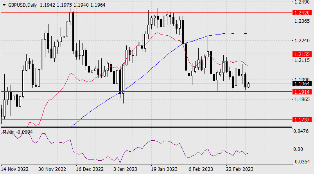314x174 pixels.
Task: Select the Marlin -0.0094 indicator label
Action: coord(18,132)
